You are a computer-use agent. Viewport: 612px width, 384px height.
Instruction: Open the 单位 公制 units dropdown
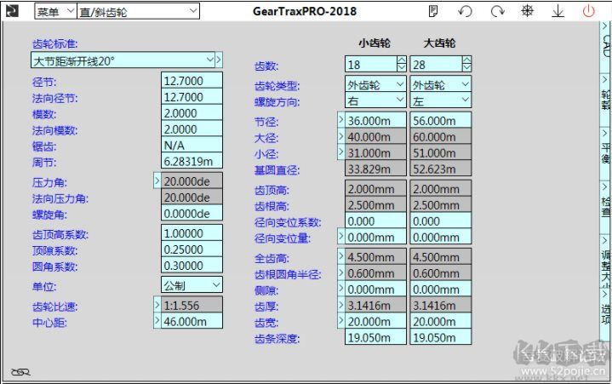click(192, 285)
